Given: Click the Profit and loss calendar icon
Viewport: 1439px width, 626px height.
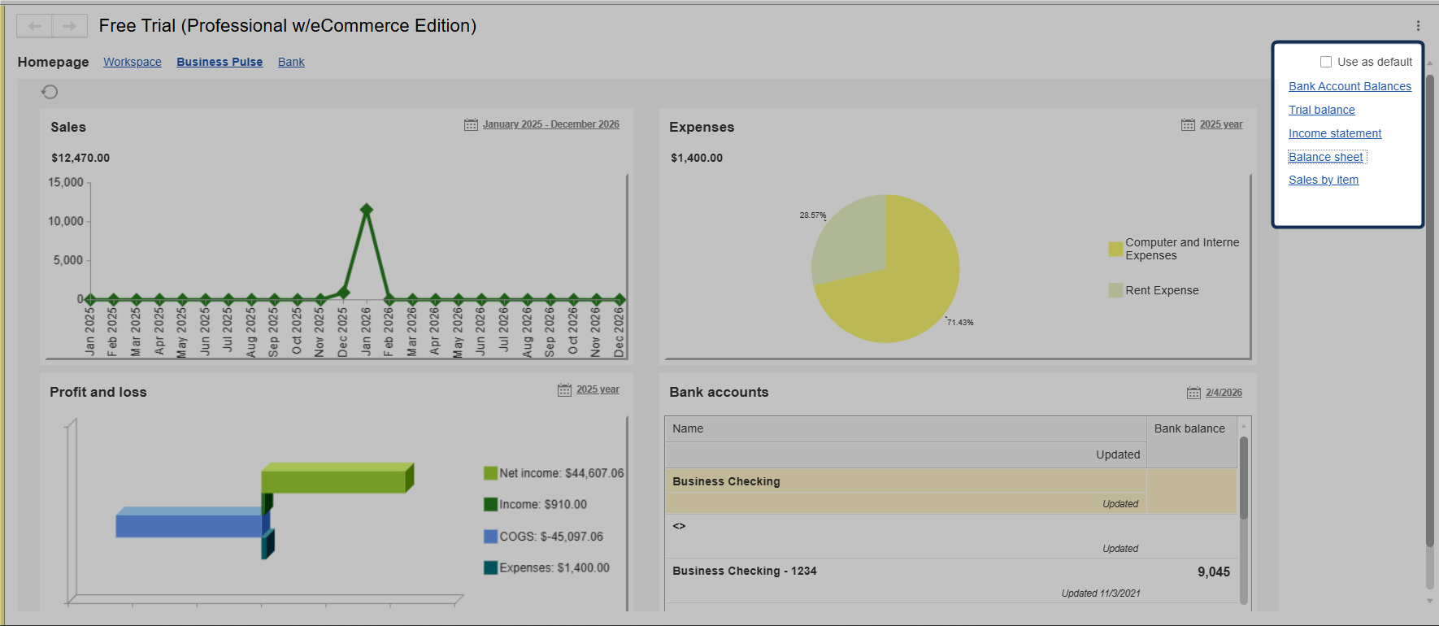Looking at the screenshot, I should click(x=564, y=390).
